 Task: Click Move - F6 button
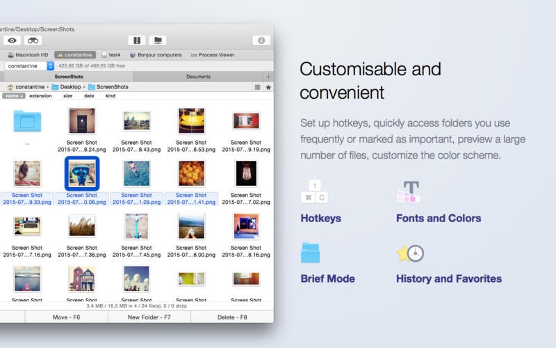coord(66,317)
